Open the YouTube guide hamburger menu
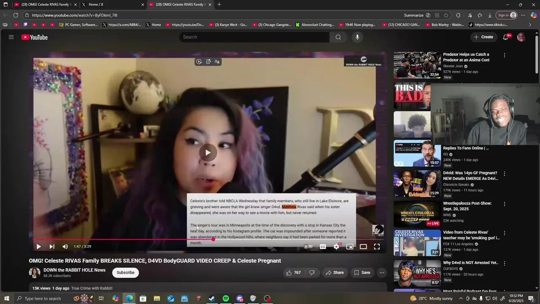 click(11, 37)
